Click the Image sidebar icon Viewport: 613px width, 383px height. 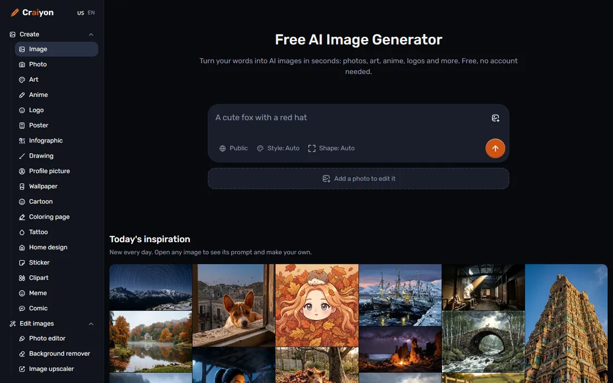[22, 49]
